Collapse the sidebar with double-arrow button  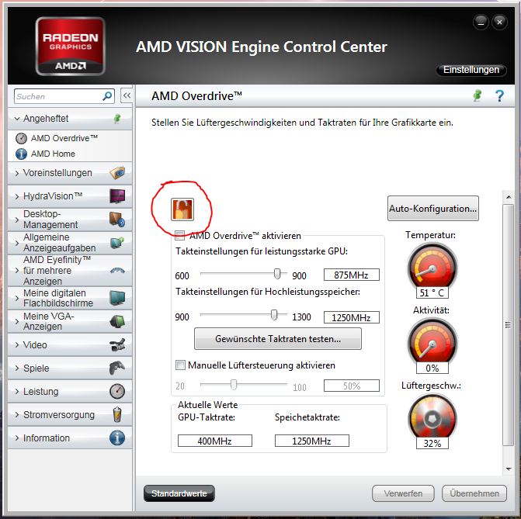click(127, 95)
